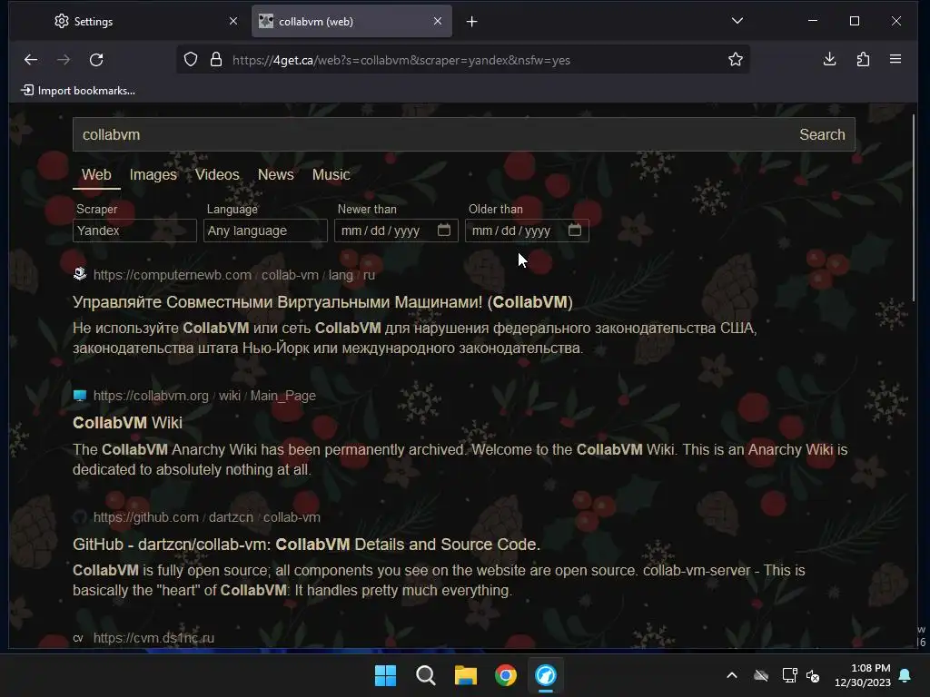The image size is (930, 697).
Task: Click the collabvm search input field
Action: pos(433,134)
